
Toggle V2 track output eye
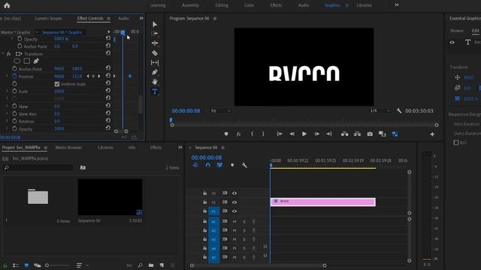pyautogui.click(x=234, y=202)
